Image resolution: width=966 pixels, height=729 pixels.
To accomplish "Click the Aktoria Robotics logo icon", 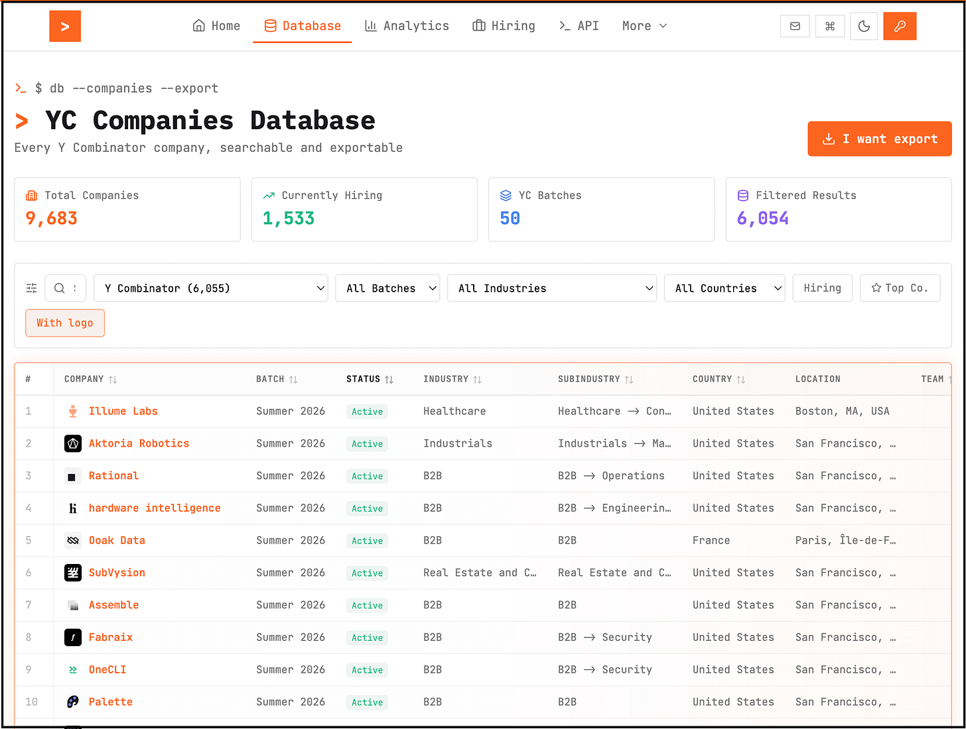I will (73, 443).
